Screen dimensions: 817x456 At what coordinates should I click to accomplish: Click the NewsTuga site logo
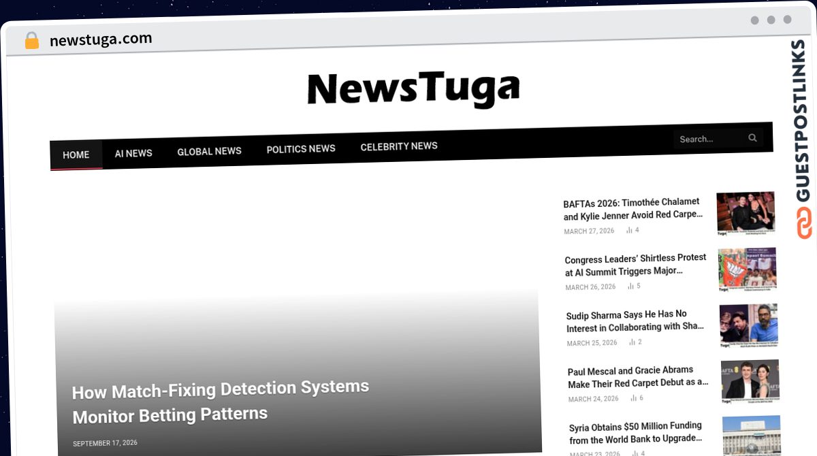(413, 88)
